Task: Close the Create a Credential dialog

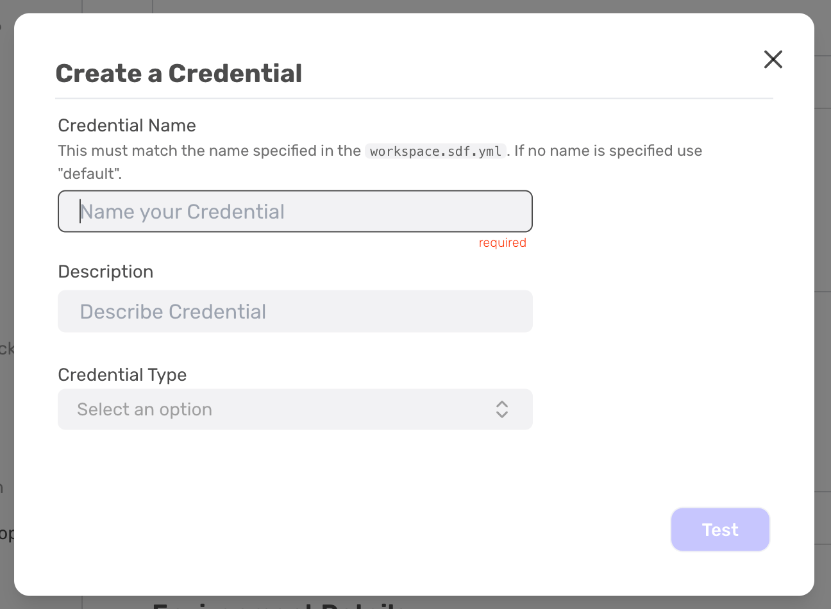Action: (773, 60)
